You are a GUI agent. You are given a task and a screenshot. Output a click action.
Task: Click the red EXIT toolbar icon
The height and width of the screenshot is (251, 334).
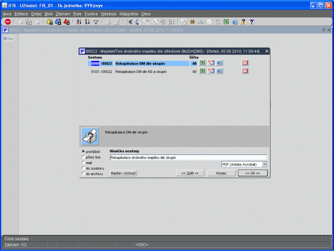pos(8,22)
